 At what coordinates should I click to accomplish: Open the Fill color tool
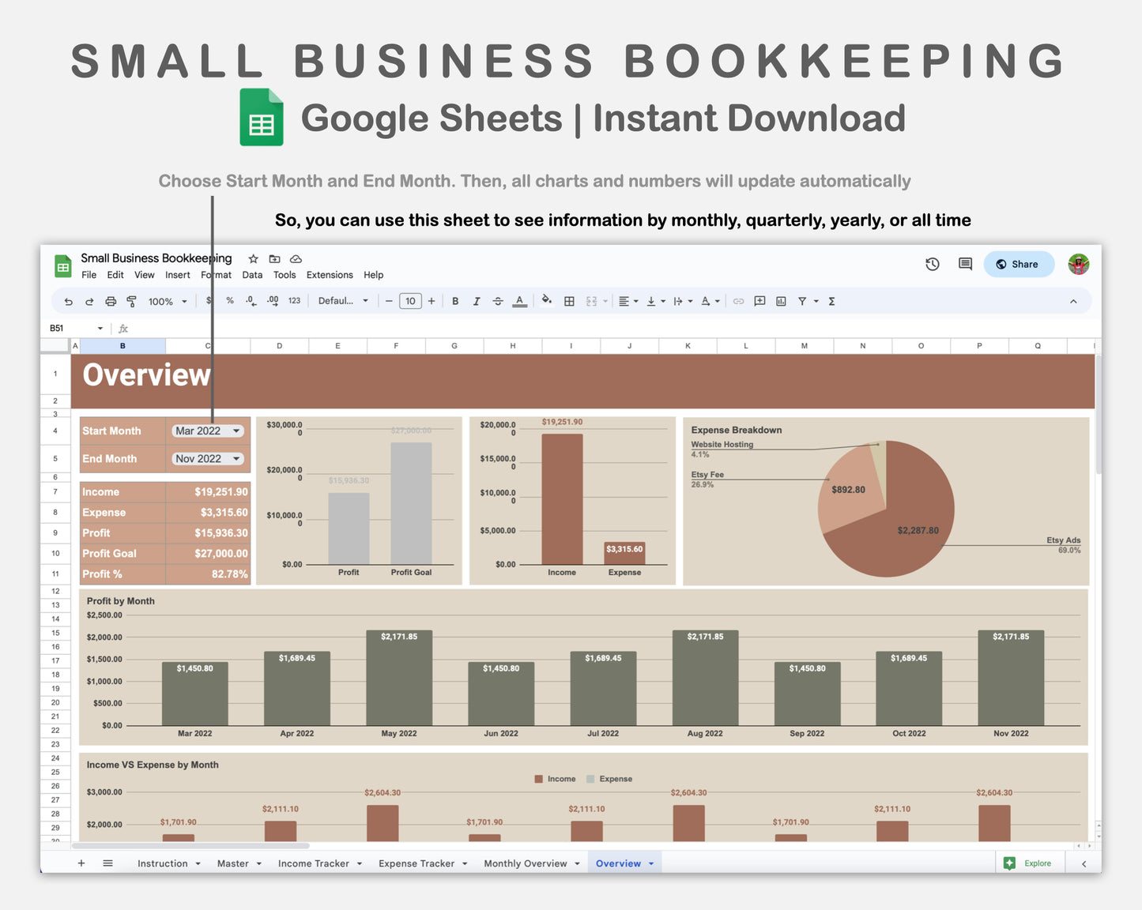coord(548,301)
